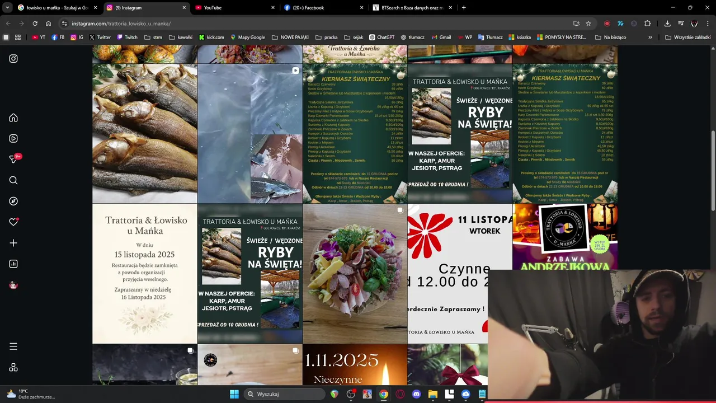This screenshot has height=403, width=716.
Task: Open profile avatar in Instagram sidebar
Action: (x=13, y=285)
